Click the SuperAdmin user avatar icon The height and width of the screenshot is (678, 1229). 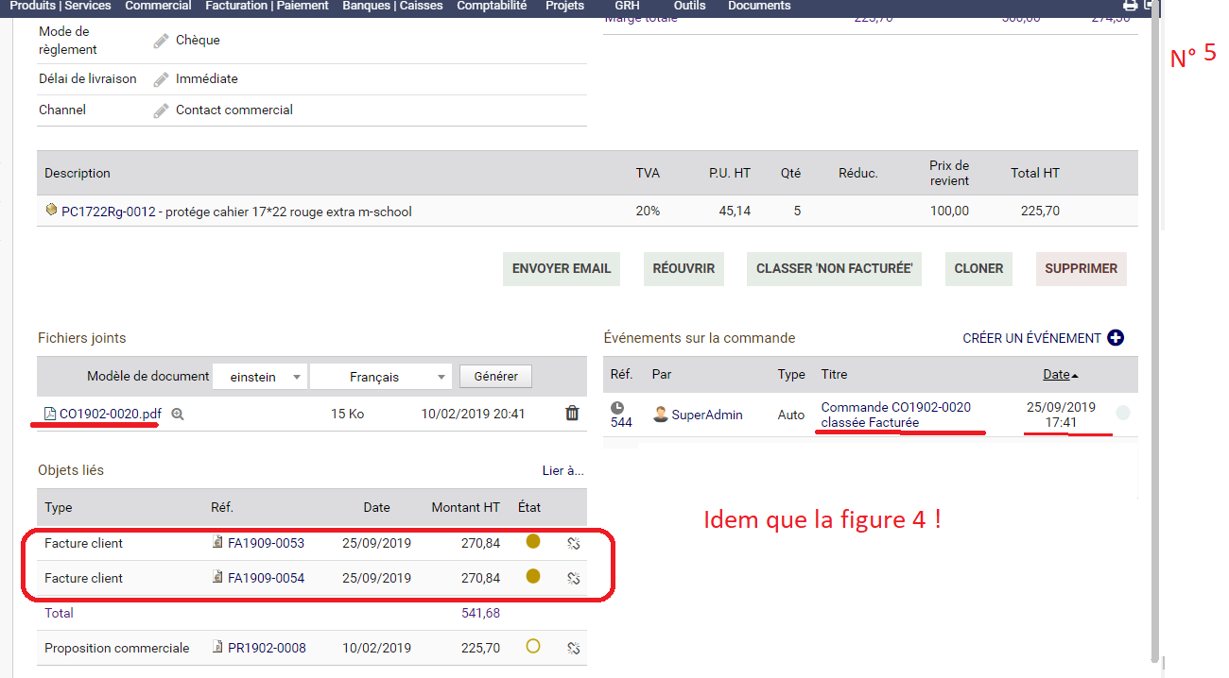tap(661, 415)
